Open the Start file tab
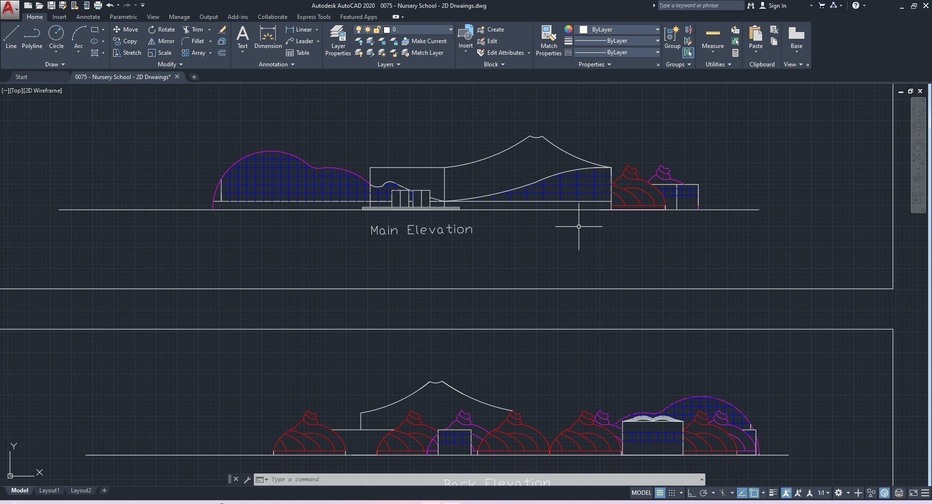The width and height of the screenshot is (932, 504). click(x=21, y=77)
